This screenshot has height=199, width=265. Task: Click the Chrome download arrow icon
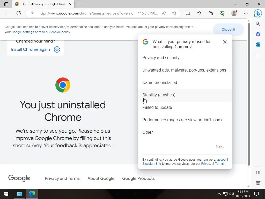57,49
